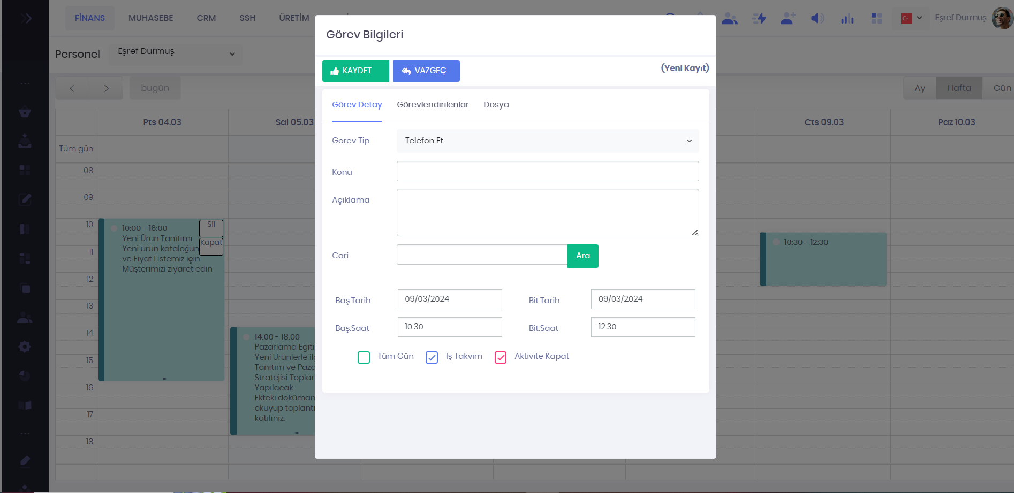Screen dimensions: 1014x493
Task: Click the shopping basket icon in sidebar
Action: point(25,112)
